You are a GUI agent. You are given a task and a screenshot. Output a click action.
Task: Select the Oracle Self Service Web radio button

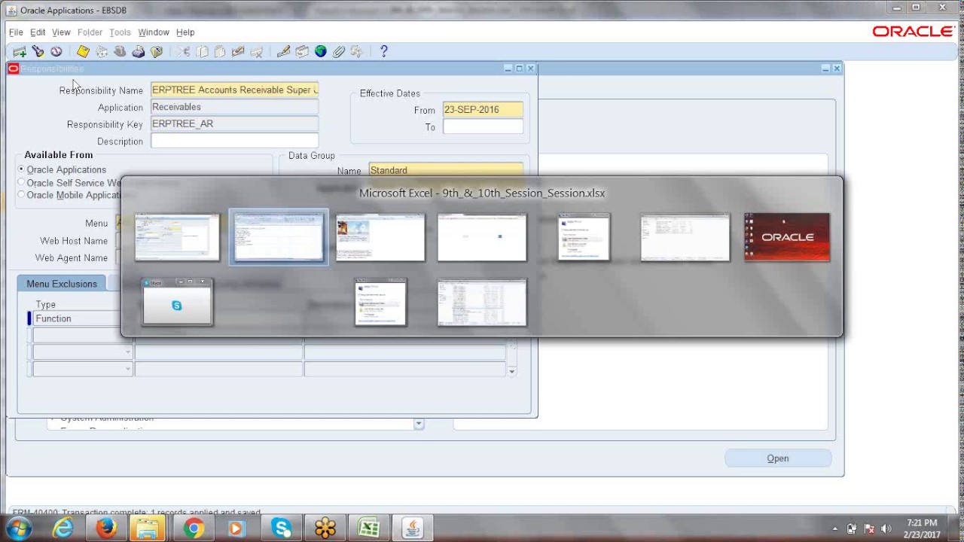coord(21,182)
